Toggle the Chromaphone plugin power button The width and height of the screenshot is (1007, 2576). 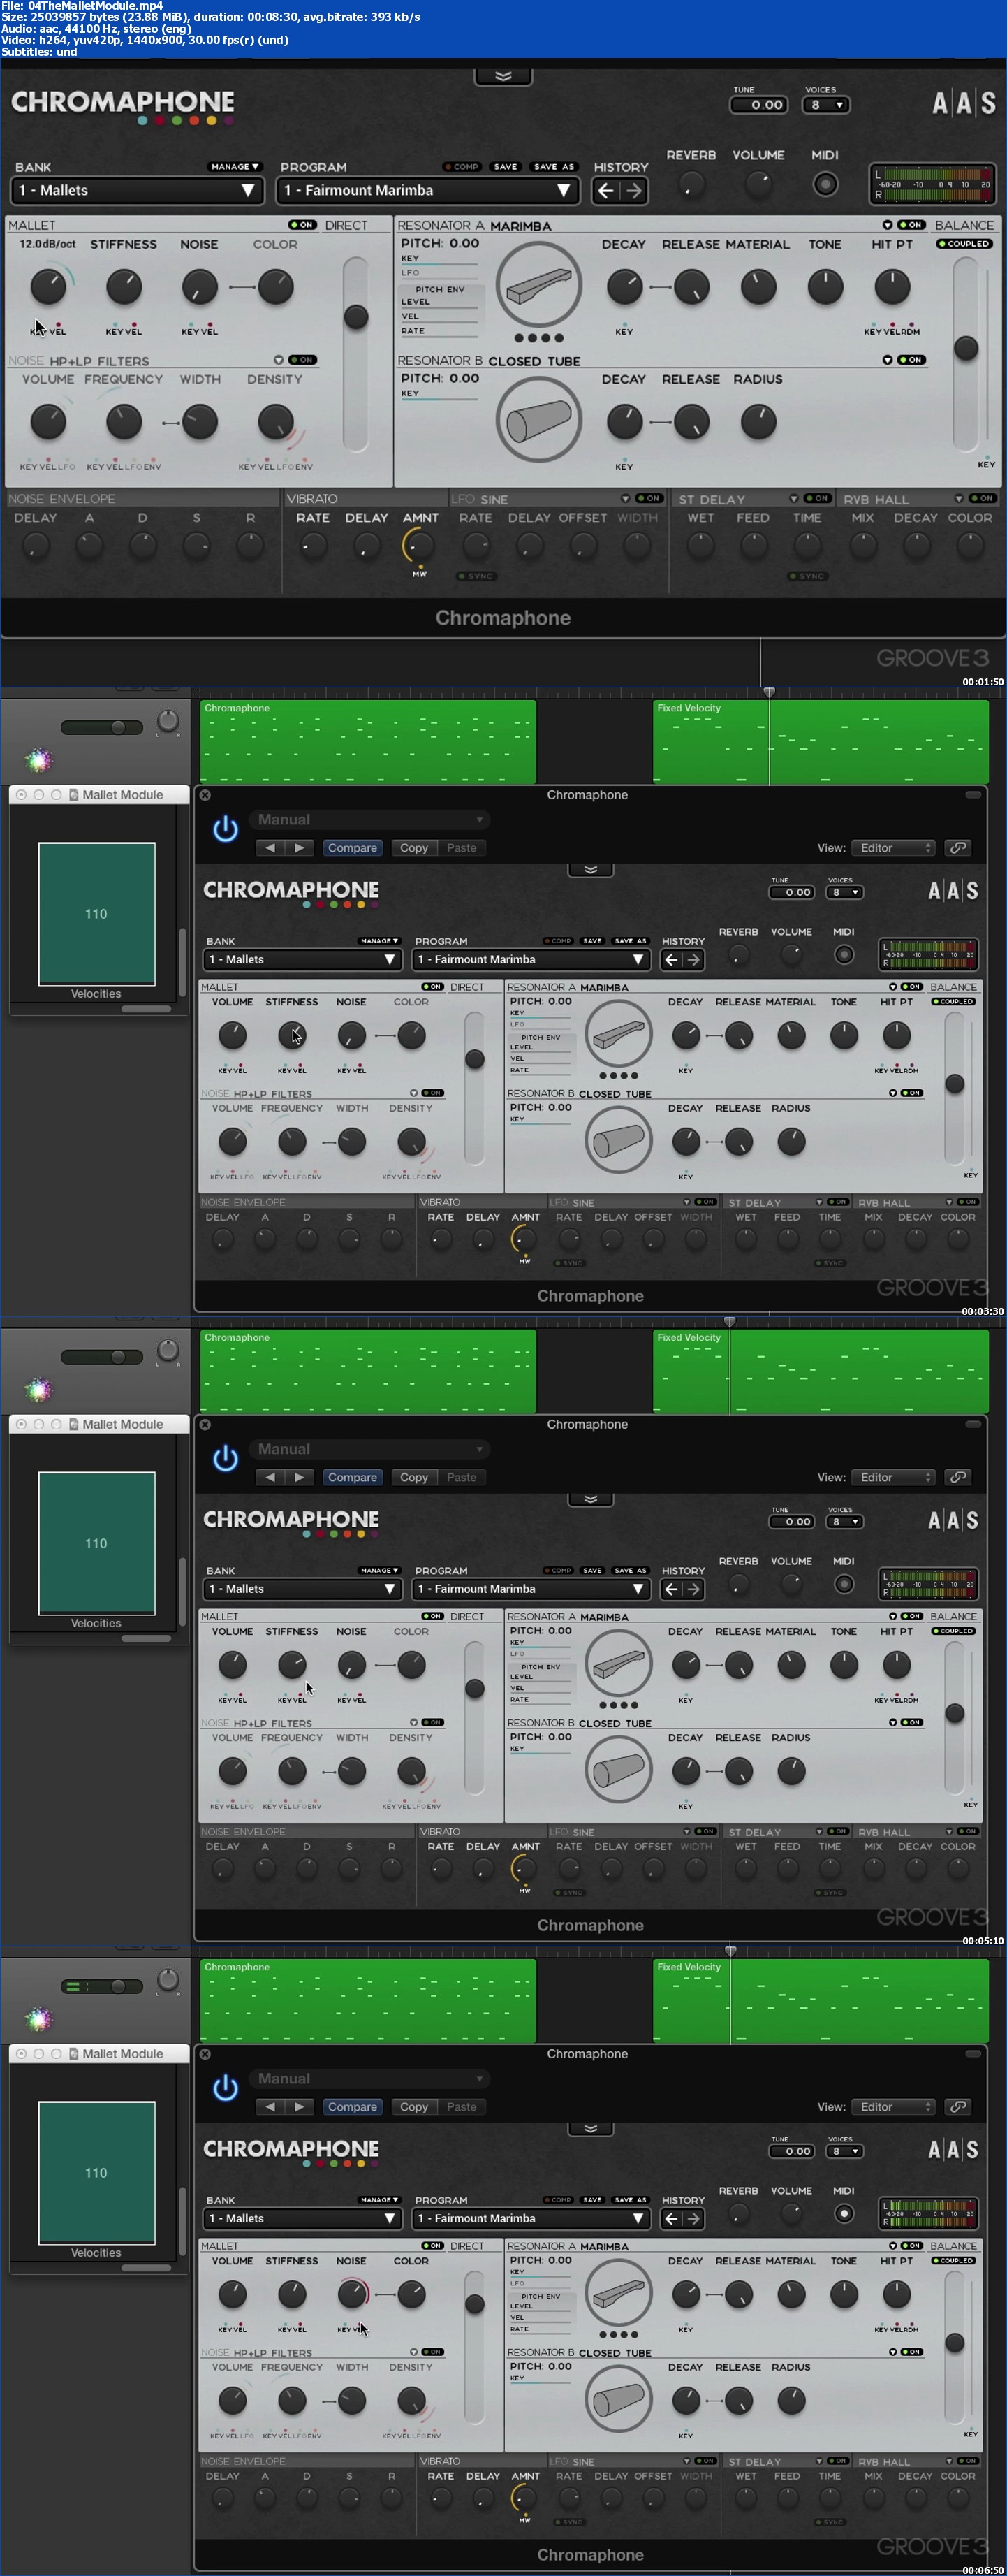pyautogui.click(x=226, y=829)
